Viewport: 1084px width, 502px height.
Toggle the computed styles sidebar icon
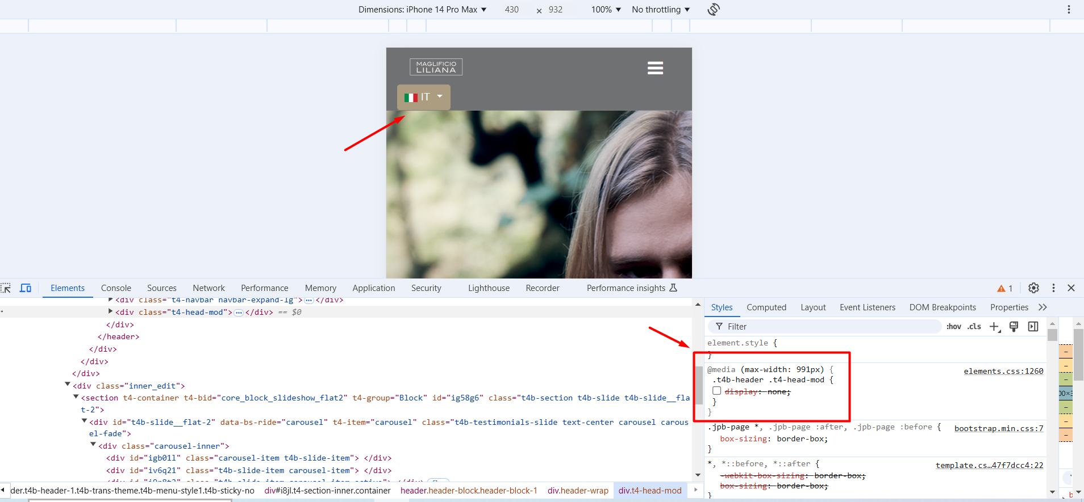pyautogui.click(x=1033, y=327)
